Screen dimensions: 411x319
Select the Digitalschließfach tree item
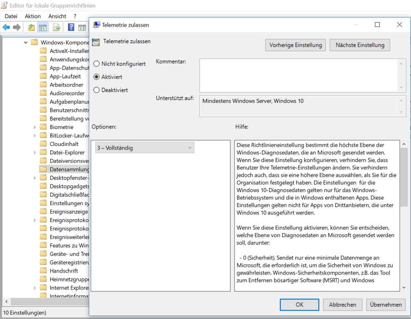click(x=69, y=194)
